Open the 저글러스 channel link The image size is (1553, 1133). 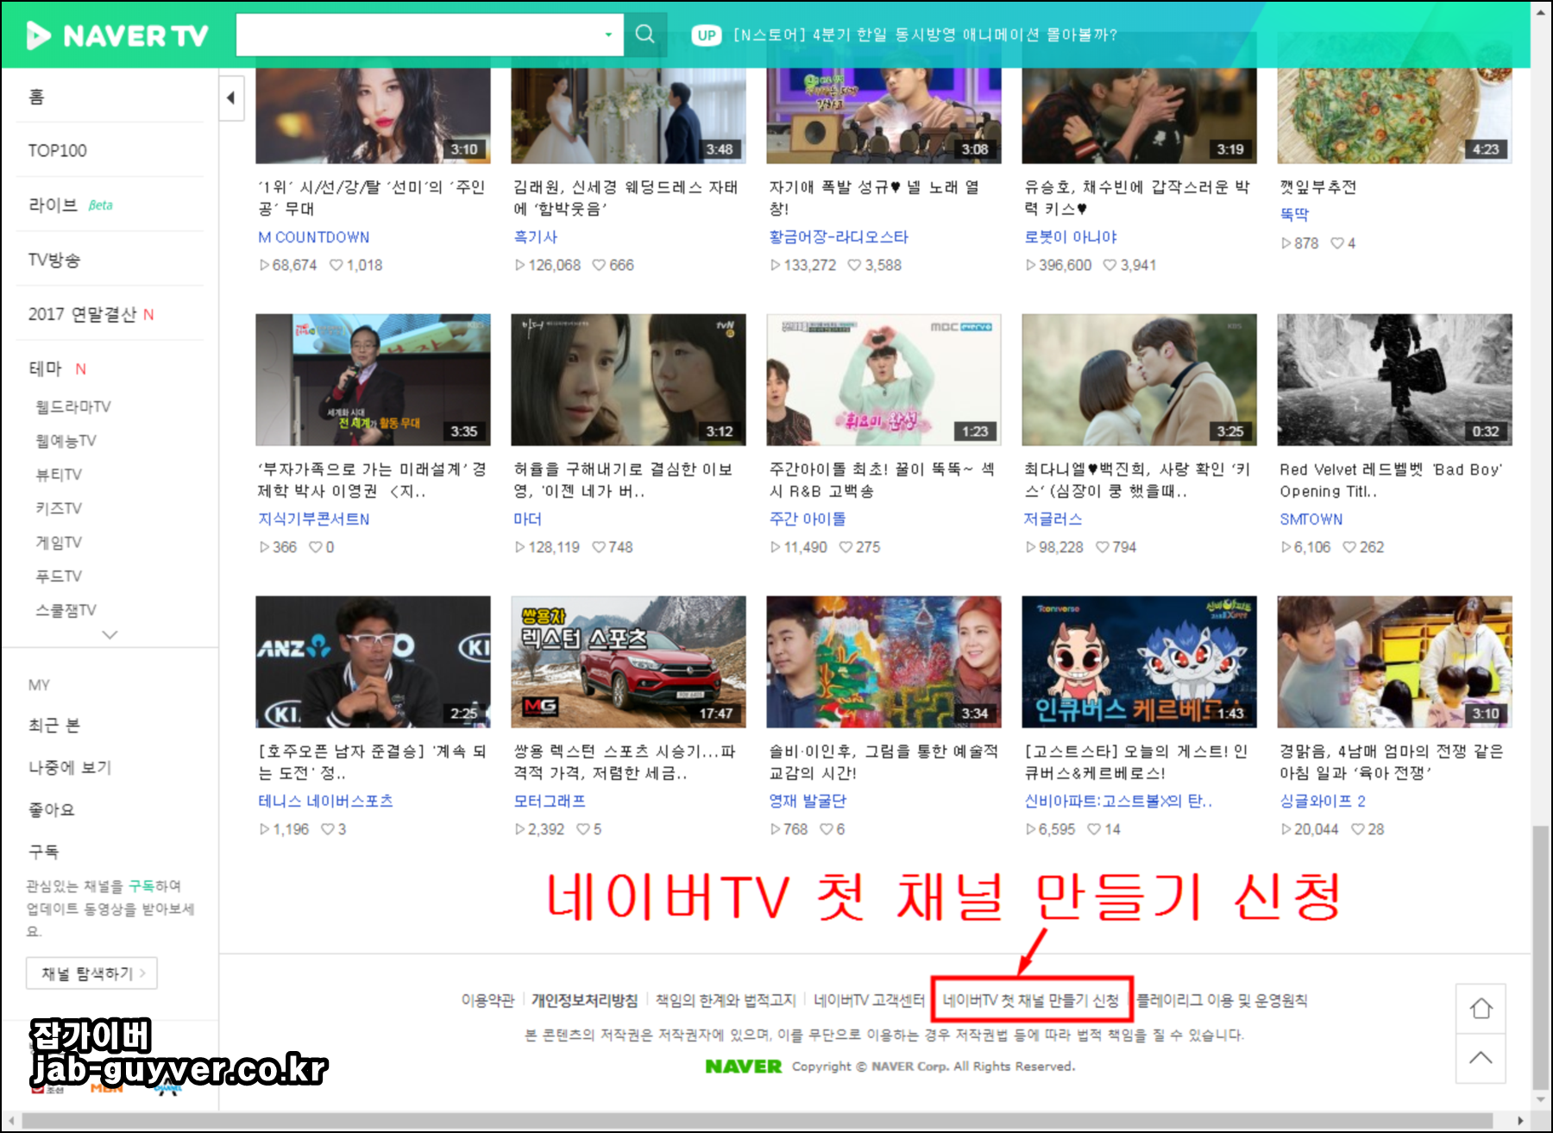click(1053, 519)
